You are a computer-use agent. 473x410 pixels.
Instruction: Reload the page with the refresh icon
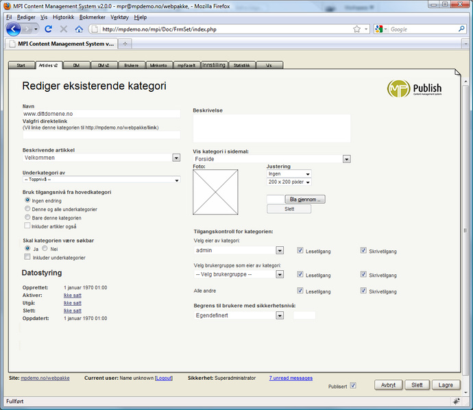(48, 29)
